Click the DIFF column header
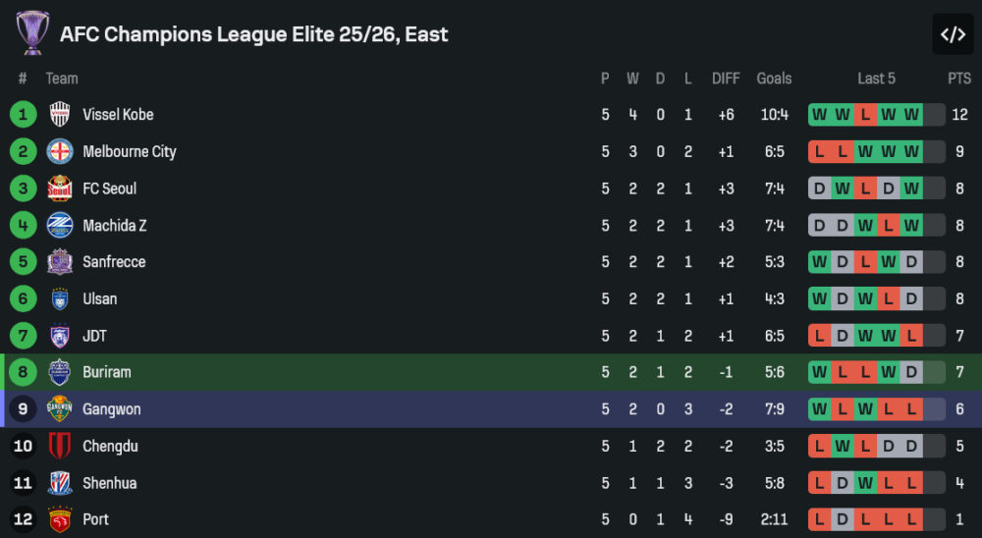Viewport: 982px width, 538px height. click(x=726, y=79)
